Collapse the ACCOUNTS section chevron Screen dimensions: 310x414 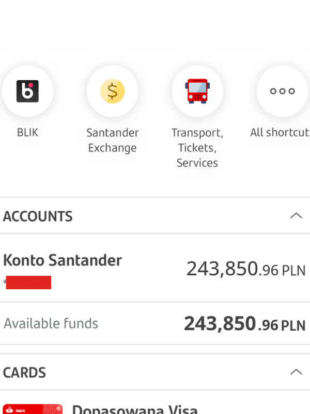point(296,216)
